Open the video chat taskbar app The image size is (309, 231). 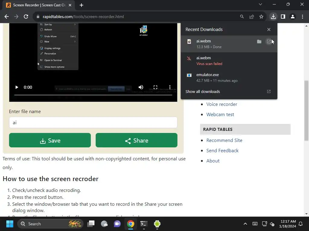[117, 224]
